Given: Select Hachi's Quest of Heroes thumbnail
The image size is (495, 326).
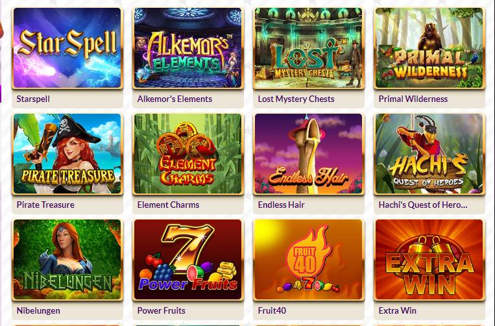Looking at the screenshot, I should 429,154.
